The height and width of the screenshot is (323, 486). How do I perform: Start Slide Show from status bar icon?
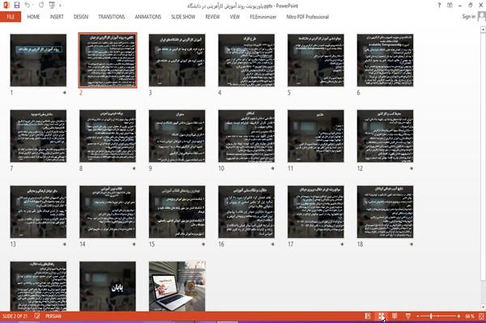pyautogui.click(x=408, y=317)
